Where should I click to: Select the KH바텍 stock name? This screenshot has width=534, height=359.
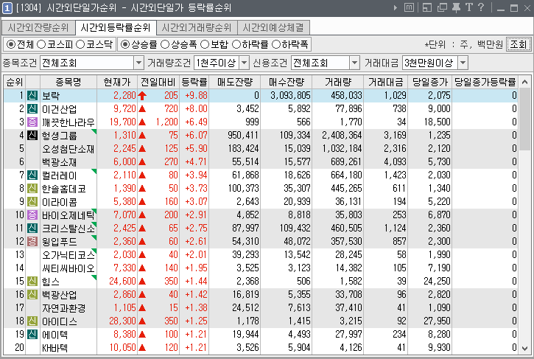55,348
